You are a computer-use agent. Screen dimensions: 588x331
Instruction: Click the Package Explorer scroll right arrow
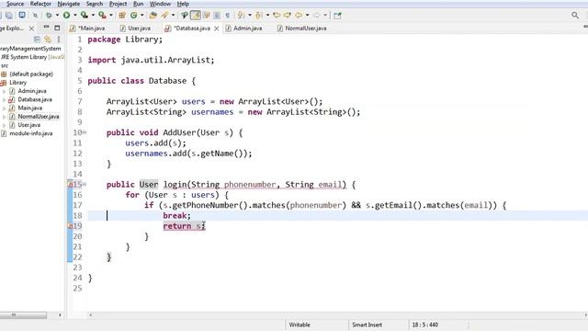(60, 314)
